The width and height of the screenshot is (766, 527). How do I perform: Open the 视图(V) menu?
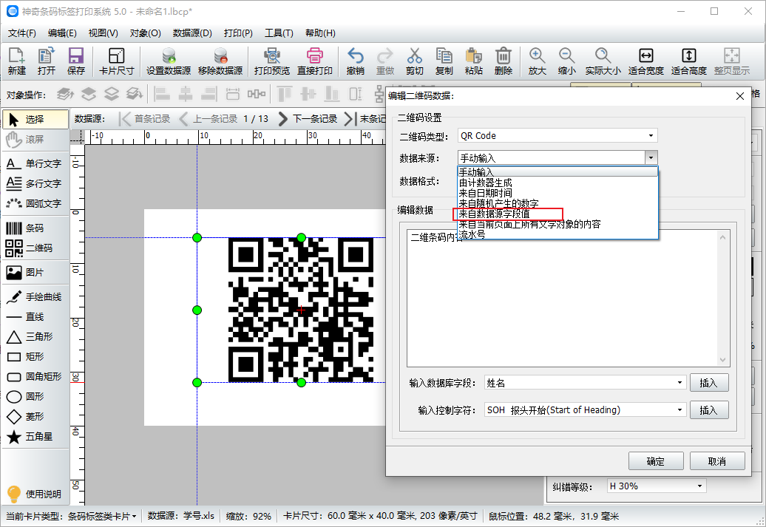pos(103,33)
